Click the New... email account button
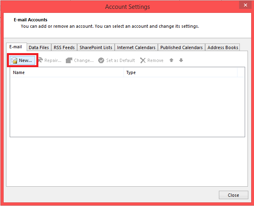The height and width of the screenshot is (206, 254). (x=22, y=60)
